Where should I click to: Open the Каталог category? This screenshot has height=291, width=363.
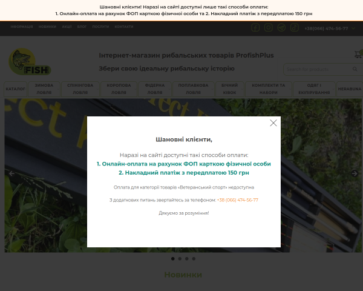point(16,89)
